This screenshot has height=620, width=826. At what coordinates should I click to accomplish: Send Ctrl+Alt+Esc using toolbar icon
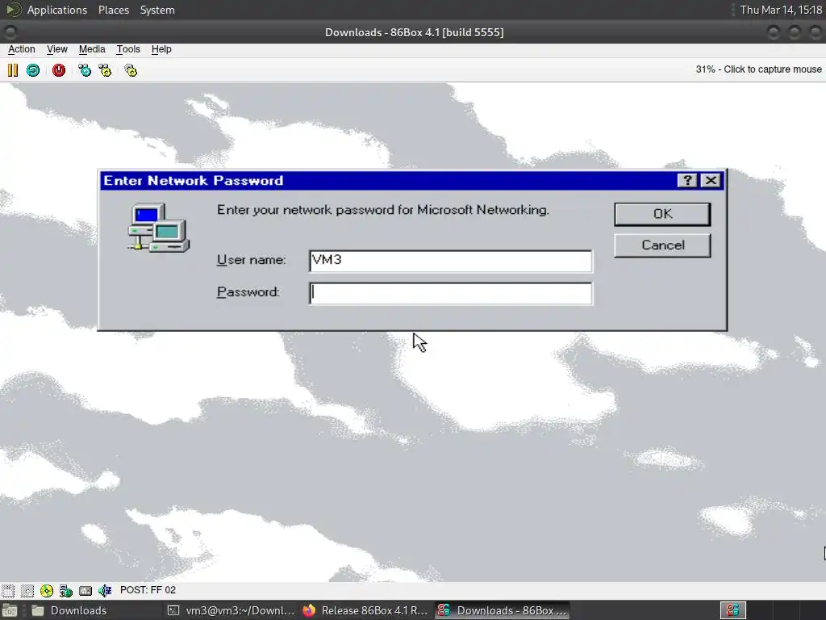pyautogui.click(x=105, y=70)
